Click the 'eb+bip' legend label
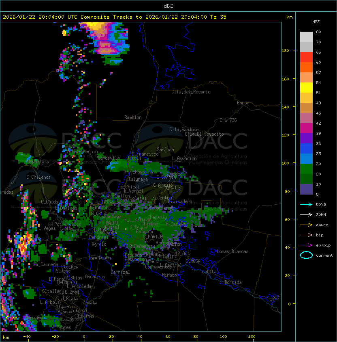 tap(323, 245)
